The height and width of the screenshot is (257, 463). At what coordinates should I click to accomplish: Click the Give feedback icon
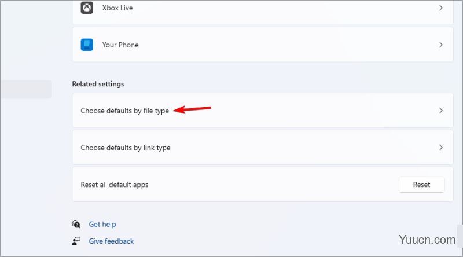76,241
